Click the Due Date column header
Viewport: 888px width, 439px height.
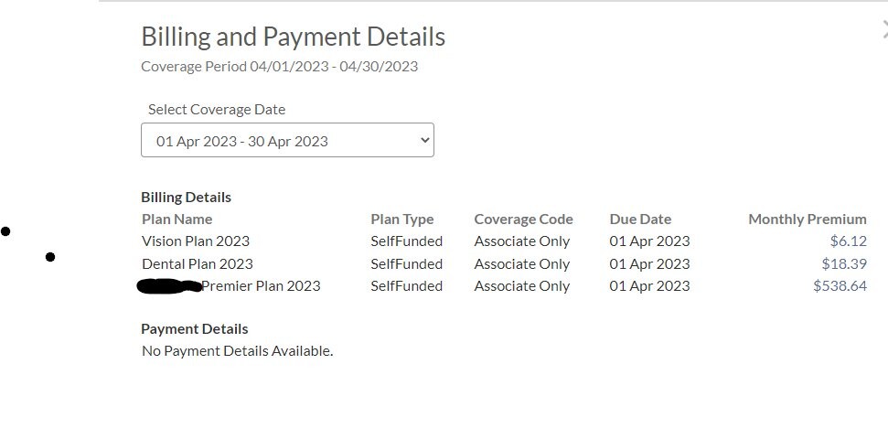point(640,219)
